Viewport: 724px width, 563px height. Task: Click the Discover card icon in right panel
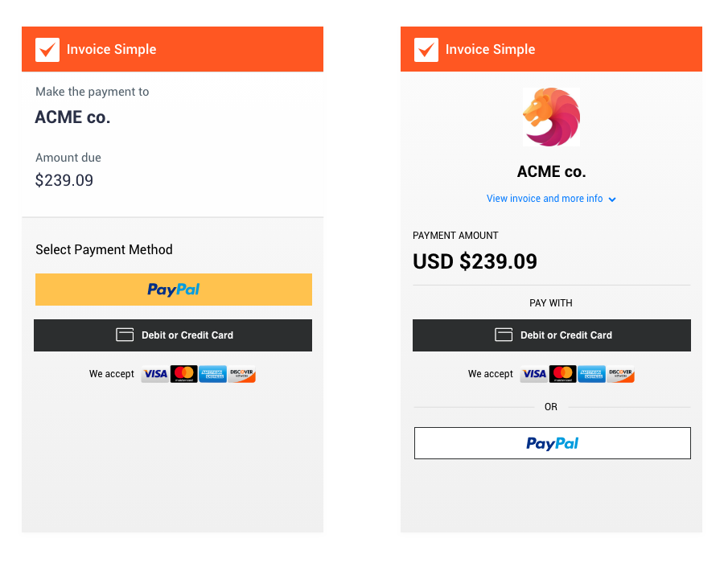click(x=620, y=374)
